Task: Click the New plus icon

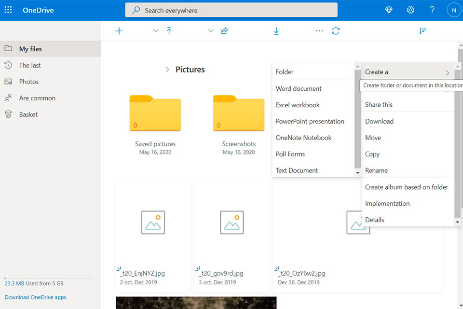Action: pos(119,31)
